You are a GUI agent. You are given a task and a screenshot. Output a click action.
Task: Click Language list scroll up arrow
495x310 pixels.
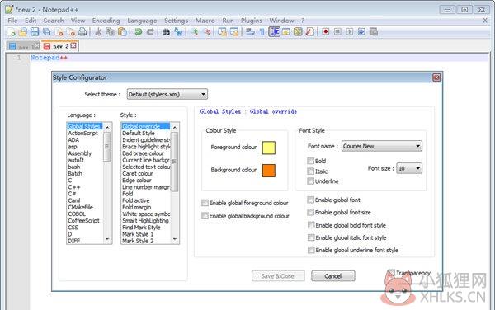(x=107, y=127)
